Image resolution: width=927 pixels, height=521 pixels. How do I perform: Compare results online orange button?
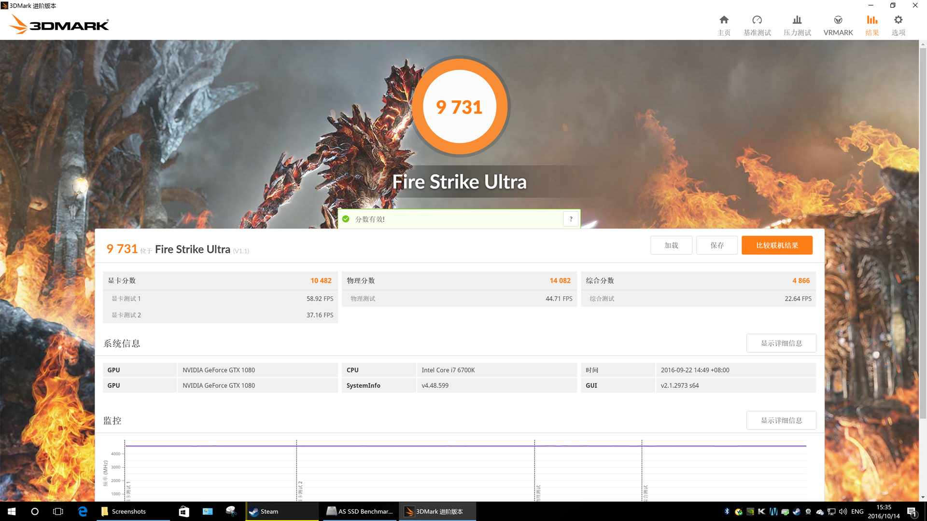(777, 245)
